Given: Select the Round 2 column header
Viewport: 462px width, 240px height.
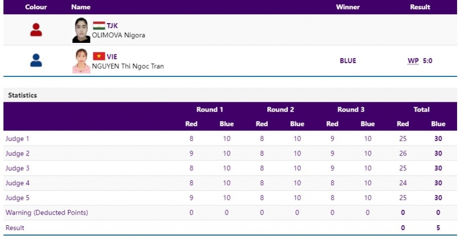Looking at the screenshot, I should pos(280,110).
